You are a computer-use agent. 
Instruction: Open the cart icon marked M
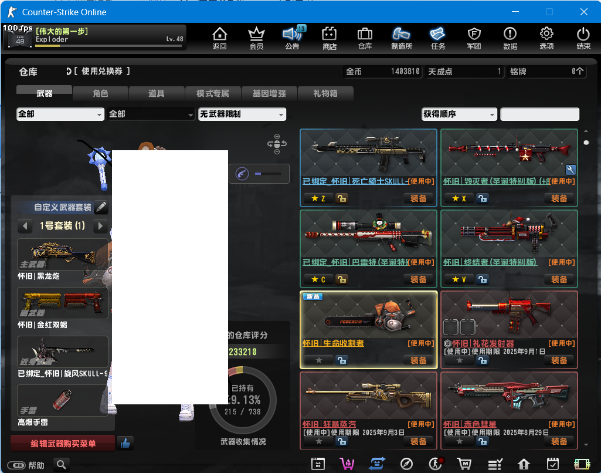click(464, 464)
